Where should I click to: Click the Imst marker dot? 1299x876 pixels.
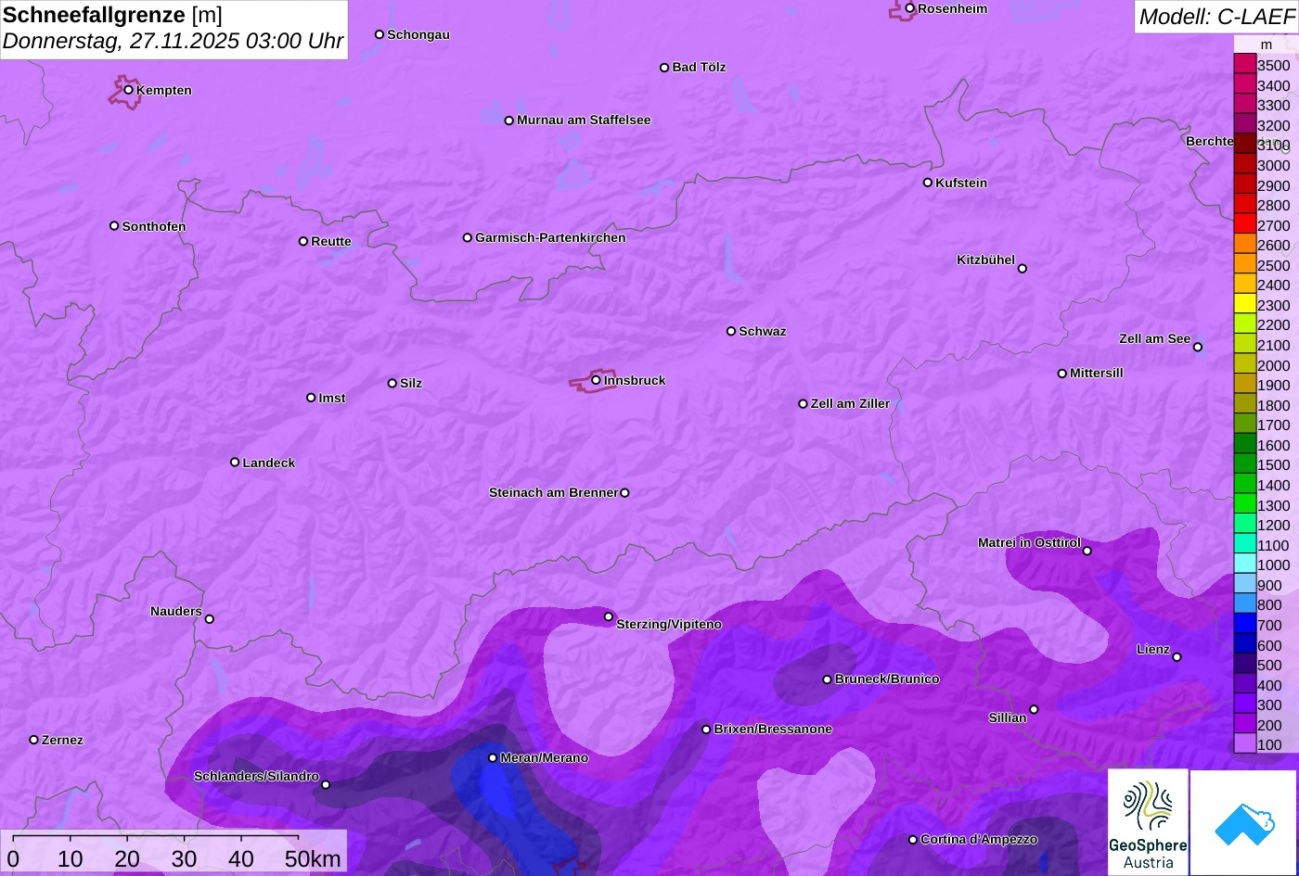[x=311, y=398]
